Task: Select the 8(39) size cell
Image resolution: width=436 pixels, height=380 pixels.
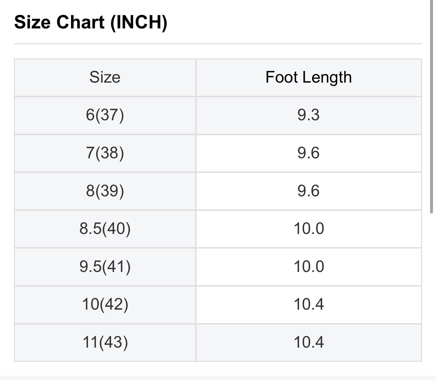Action: [x=105, y=191]
